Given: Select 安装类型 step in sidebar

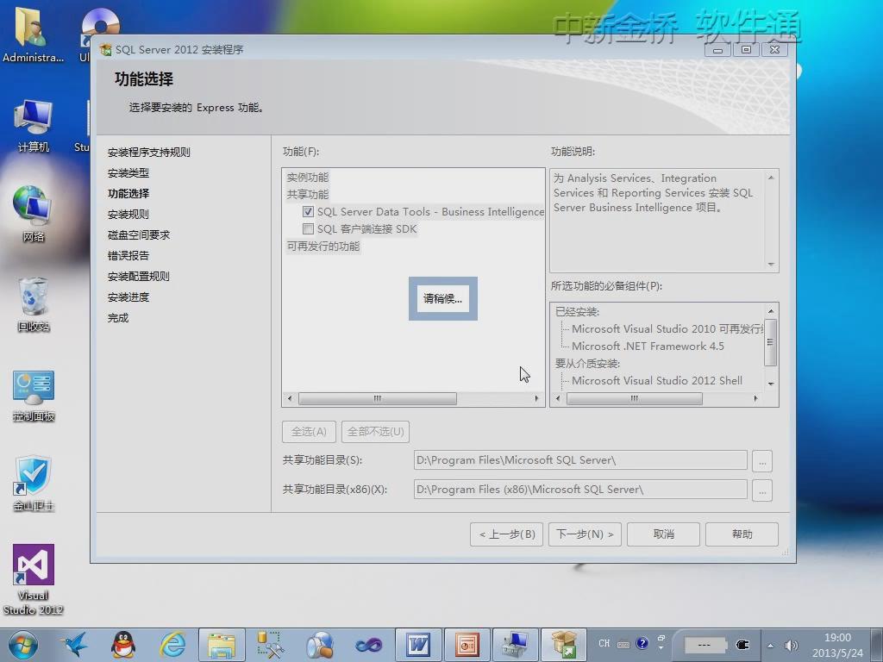Looking at the screenshot, I should tap(128, 172).
